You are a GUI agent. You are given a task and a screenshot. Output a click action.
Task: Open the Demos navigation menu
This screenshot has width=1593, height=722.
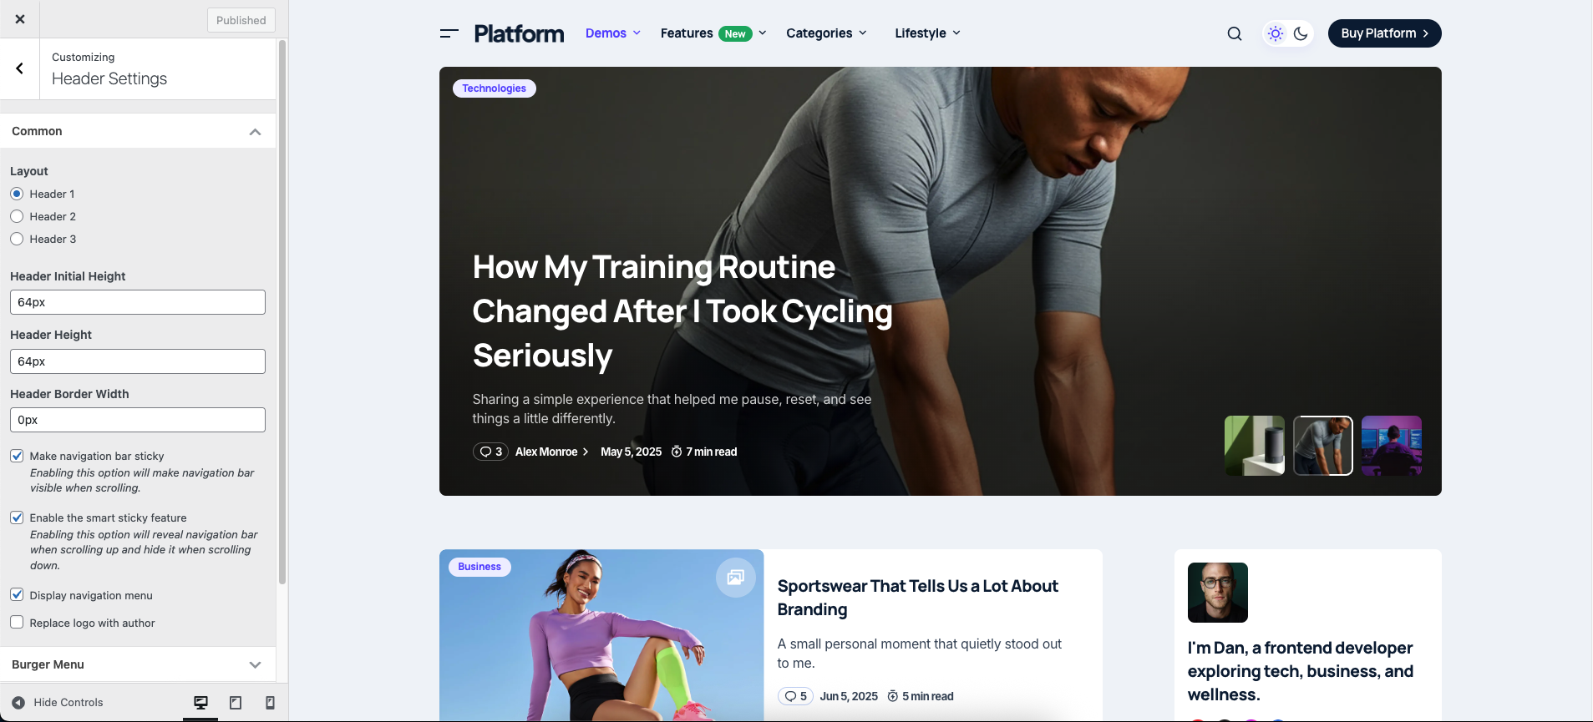(x=612, y=33)
